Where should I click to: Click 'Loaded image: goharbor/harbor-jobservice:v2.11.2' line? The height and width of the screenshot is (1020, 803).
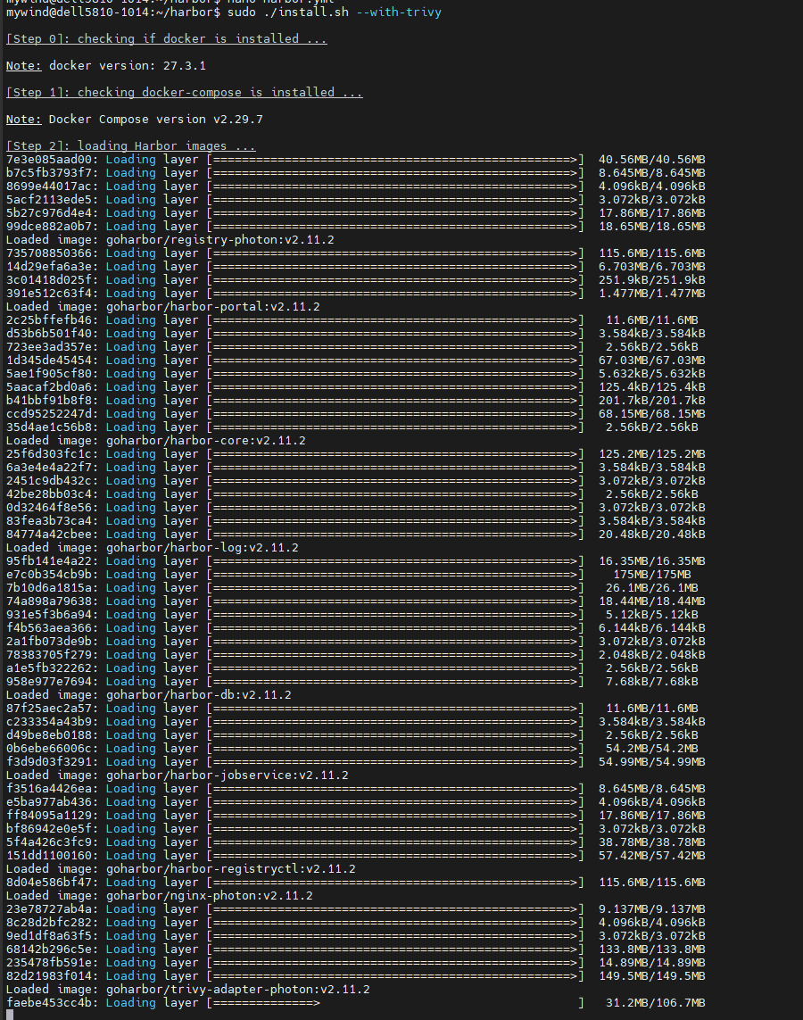click(x=178, y=775)
